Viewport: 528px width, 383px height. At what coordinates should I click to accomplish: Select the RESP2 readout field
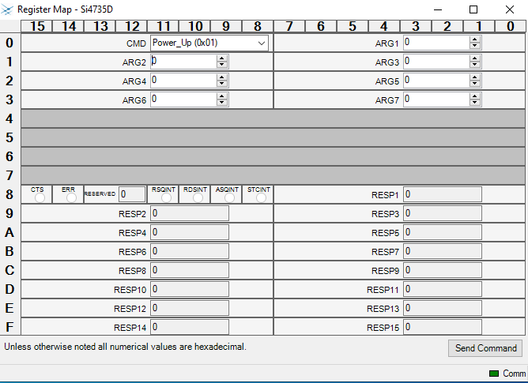point(190,213)
